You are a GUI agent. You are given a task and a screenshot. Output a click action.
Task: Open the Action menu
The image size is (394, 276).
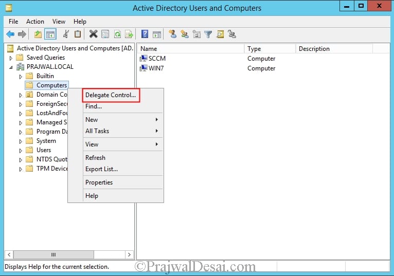click(x=35, y=22)
